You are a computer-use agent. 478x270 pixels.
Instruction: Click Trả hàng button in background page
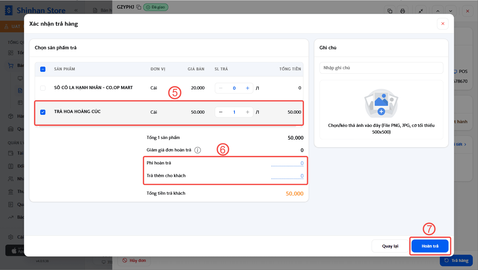pos(456,260)
